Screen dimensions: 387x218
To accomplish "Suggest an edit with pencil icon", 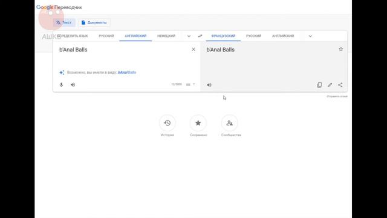I will coord(330,85).
